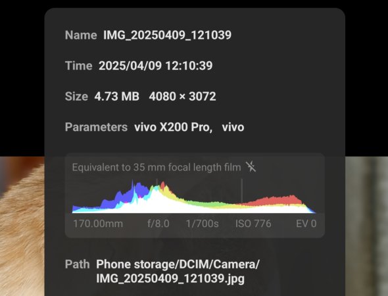Tap the Path label

77,264
